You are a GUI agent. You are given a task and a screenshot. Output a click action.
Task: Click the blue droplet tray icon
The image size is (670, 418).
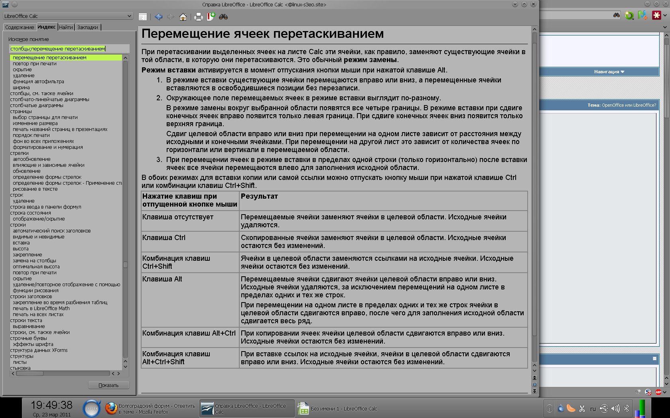tap(561, 408)
